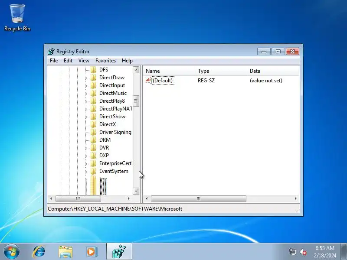Click the DFS folder icon
This screenshot has height=260, width=347.
point(94,70)
